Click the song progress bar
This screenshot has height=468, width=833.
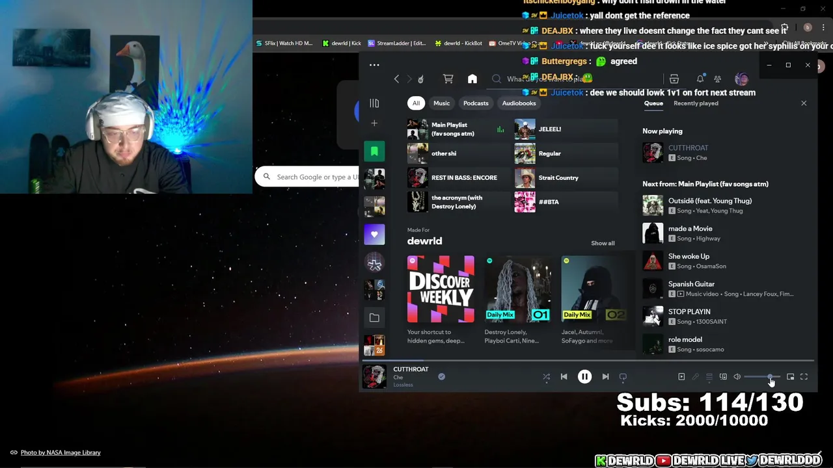coord(588,361)
